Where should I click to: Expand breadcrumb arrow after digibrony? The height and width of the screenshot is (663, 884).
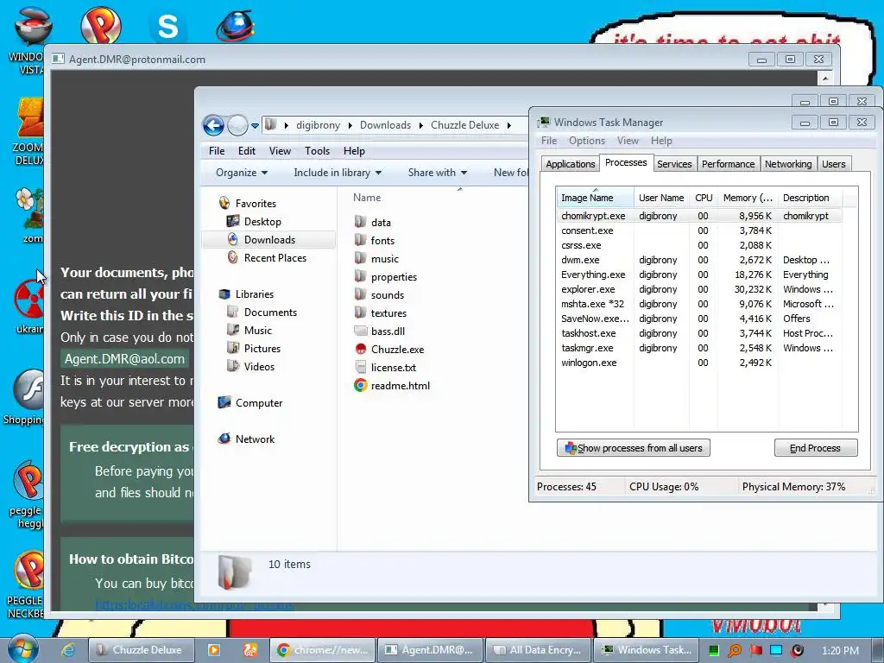(x=350, y=125)
